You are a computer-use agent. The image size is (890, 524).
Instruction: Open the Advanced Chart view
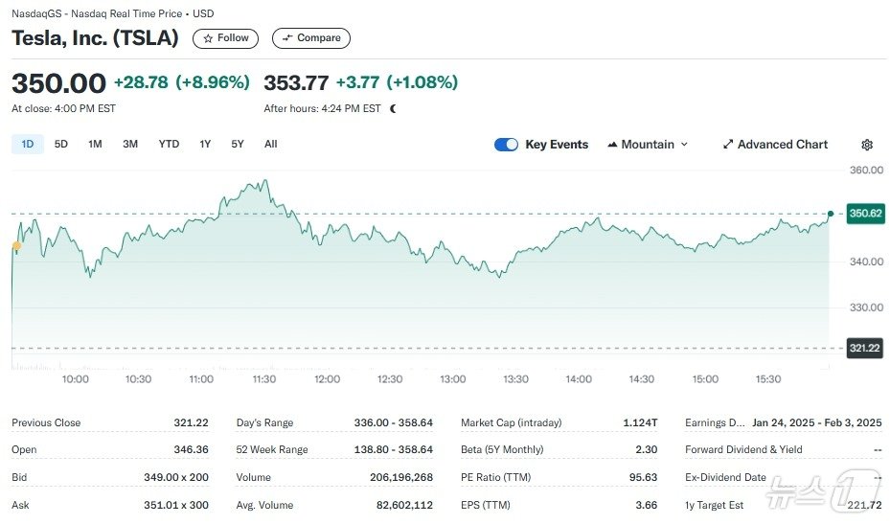775,145
